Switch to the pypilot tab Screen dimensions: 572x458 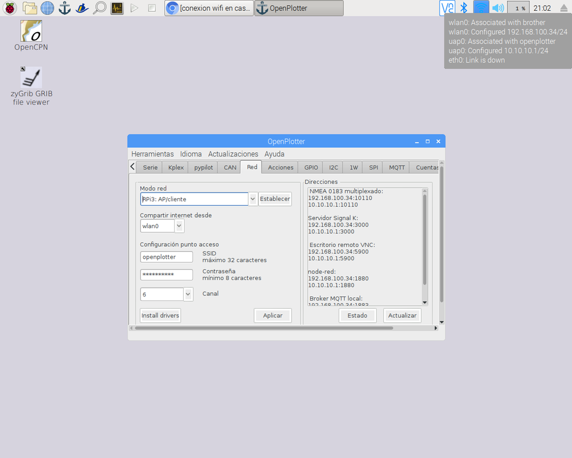point(203,167)
